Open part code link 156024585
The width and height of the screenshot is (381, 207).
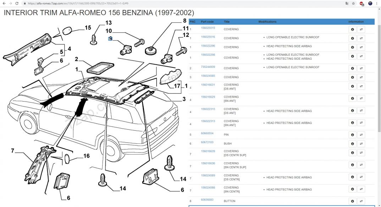point(208,76)
